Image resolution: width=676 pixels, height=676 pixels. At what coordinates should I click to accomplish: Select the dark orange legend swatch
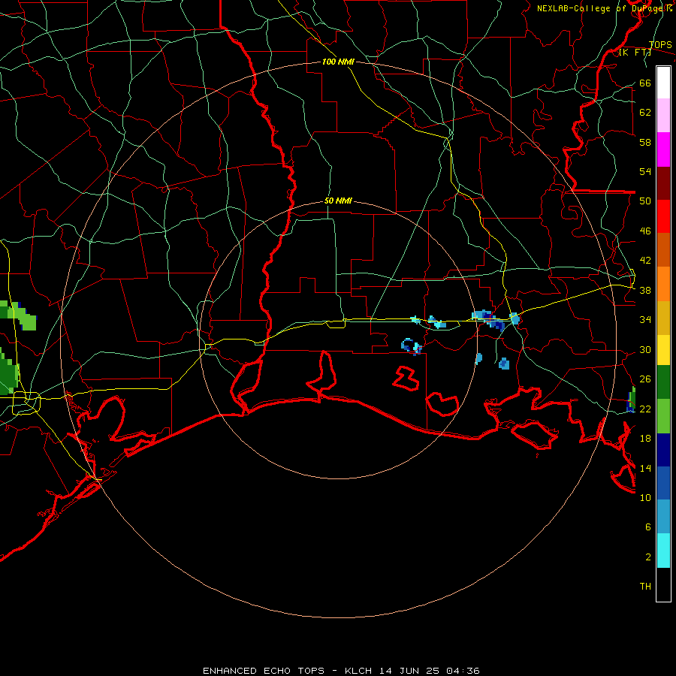pyautogui.click(x=663, y=249)
